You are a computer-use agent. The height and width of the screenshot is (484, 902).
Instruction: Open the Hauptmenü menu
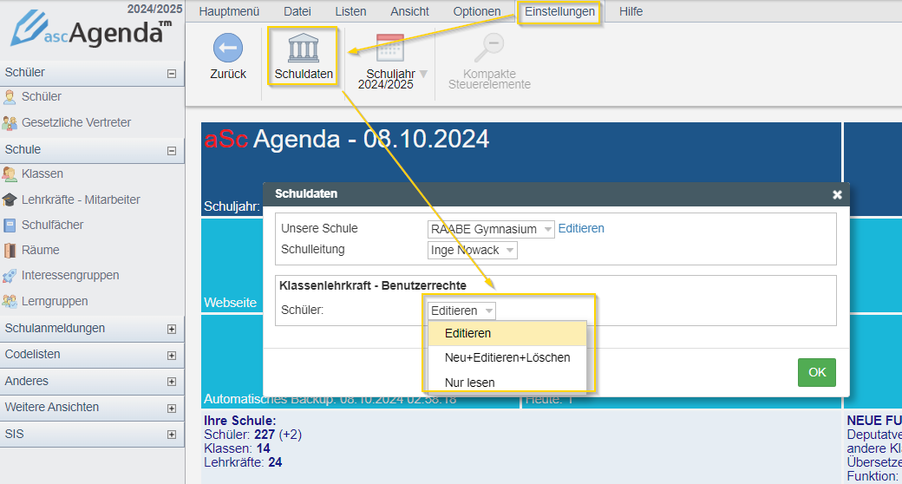(x=229, y=11)
